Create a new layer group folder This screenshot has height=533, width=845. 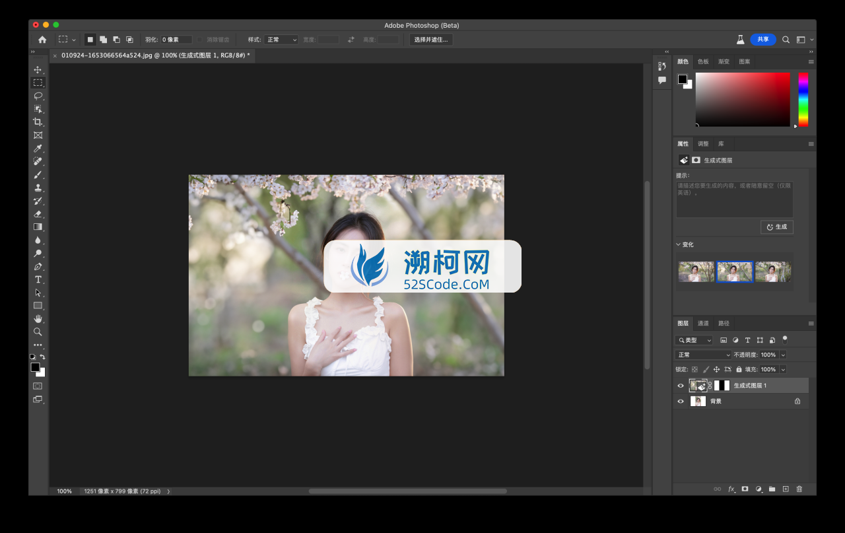772,489
